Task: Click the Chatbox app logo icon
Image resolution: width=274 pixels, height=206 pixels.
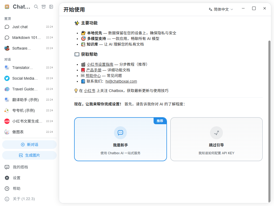Action: [x=7, y=7]
